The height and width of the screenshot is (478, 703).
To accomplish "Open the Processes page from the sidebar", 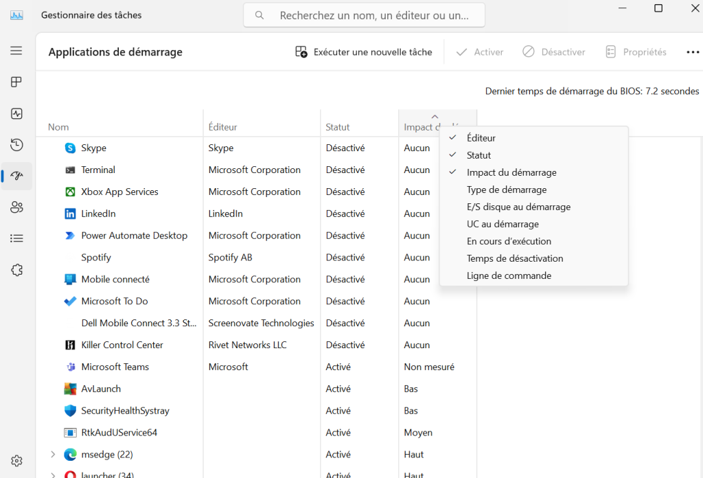I will (x=16, y=82).
